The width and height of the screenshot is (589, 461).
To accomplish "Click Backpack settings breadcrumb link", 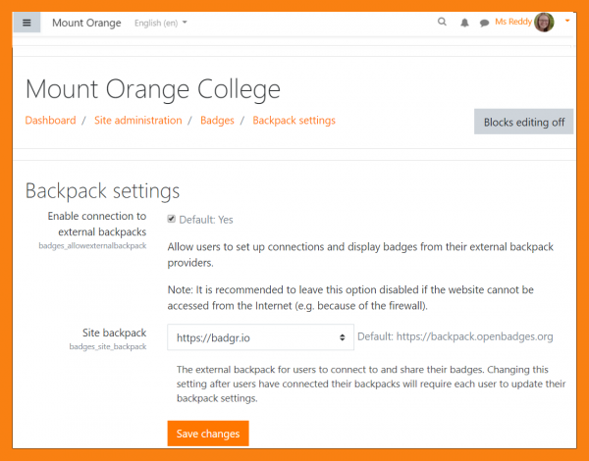I will click(x=294, y=121).
